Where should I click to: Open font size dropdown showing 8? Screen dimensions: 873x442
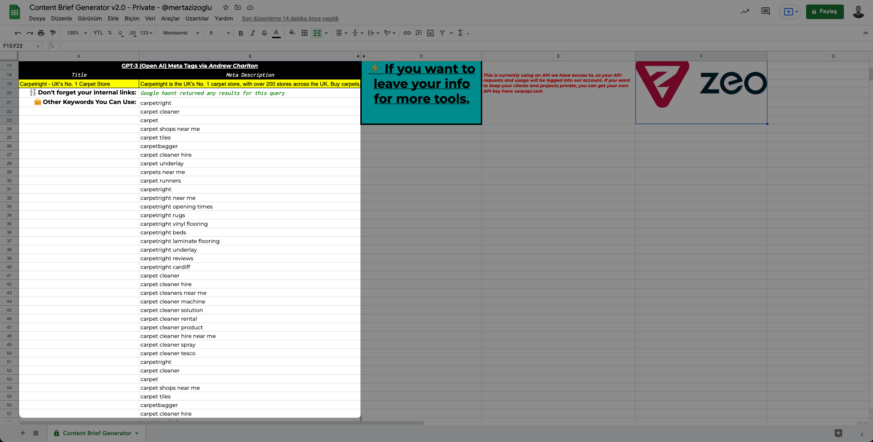click(x=219, y=33)
